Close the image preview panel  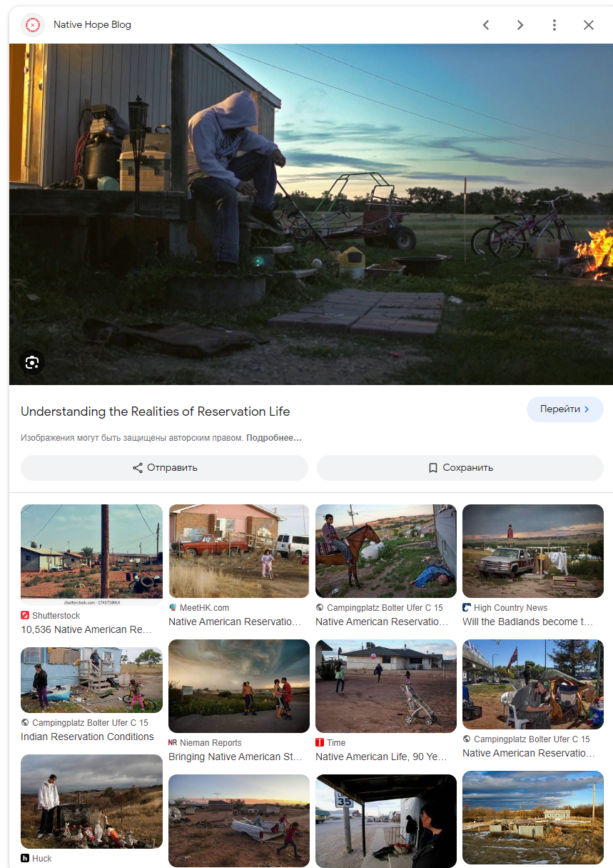[589, 25]
